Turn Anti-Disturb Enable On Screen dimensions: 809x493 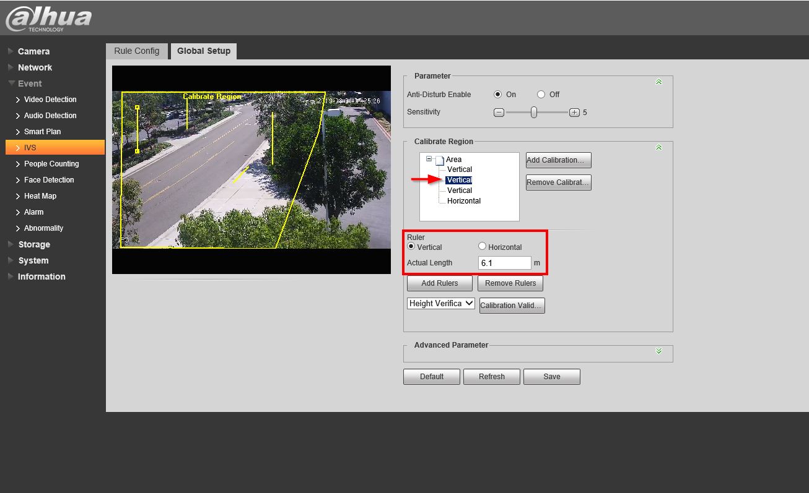(497, 95)
